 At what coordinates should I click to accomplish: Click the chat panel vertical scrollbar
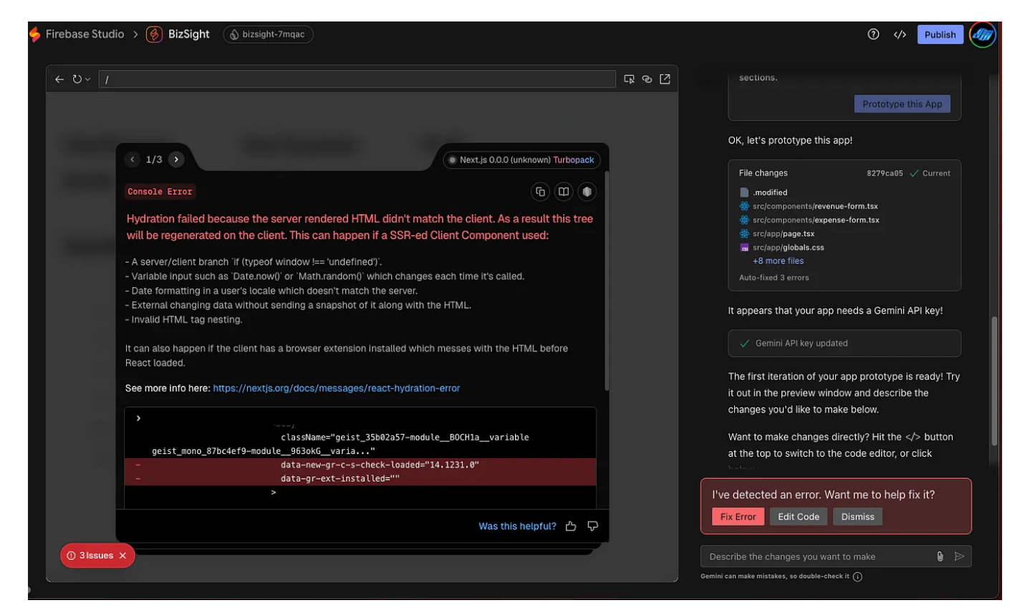993,381
